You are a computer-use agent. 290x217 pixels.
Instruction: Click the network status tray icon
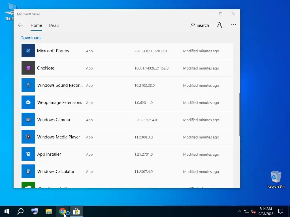[247, 211]
